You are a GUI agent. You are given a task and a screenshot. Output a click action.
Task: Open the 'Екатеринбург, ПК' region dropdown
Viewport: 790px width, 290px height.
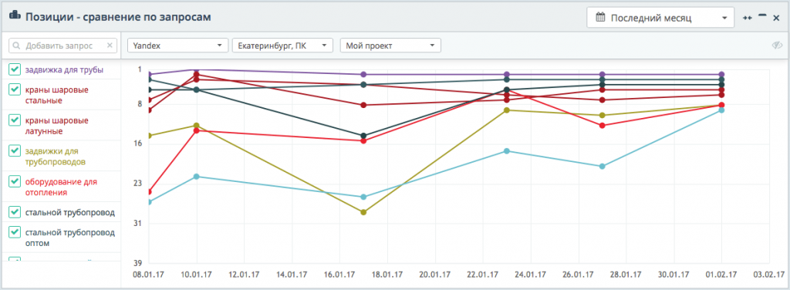[282, 46]
